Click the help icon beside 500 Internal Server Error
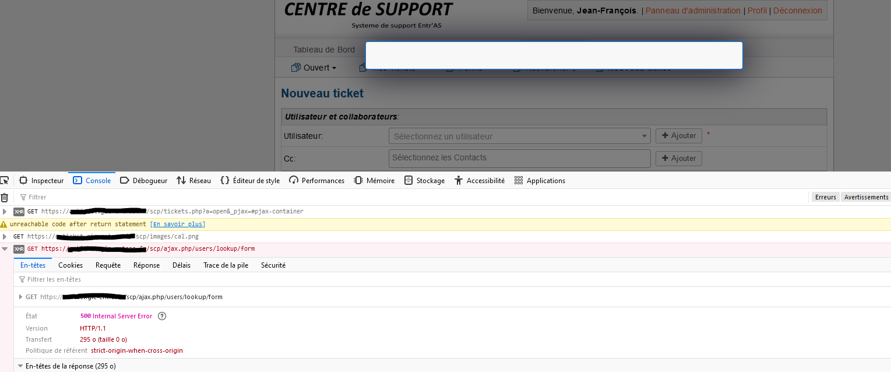Image resolution: width=891 pixels, height=372 pixels. [162, 316]
